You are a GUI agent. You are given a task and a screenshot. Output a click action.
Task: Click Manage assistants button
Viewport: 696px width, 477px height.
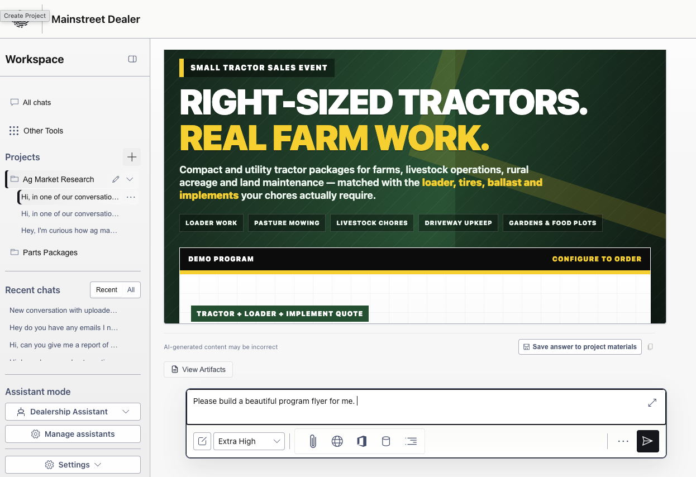[x=73, y=434]
